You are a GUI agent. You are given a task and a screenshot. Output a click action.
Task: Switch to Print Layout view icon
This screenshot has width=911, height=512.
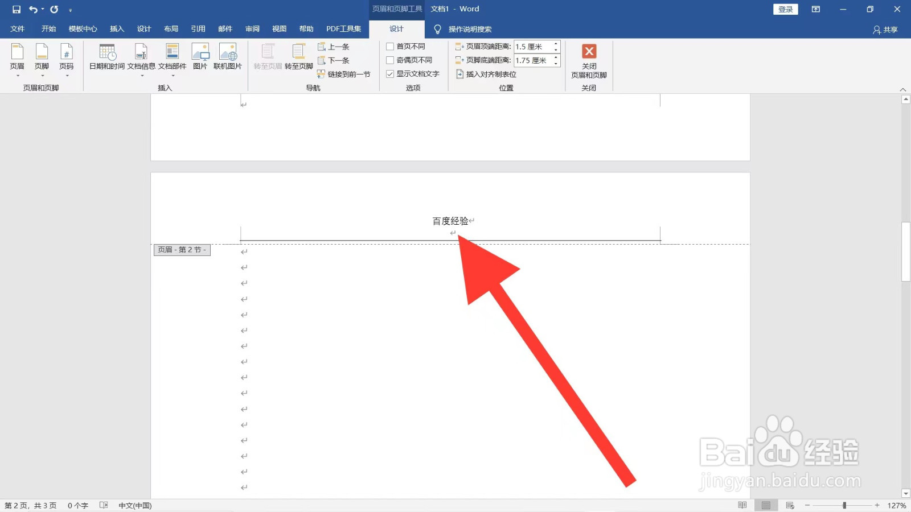(x=766, y=505)
